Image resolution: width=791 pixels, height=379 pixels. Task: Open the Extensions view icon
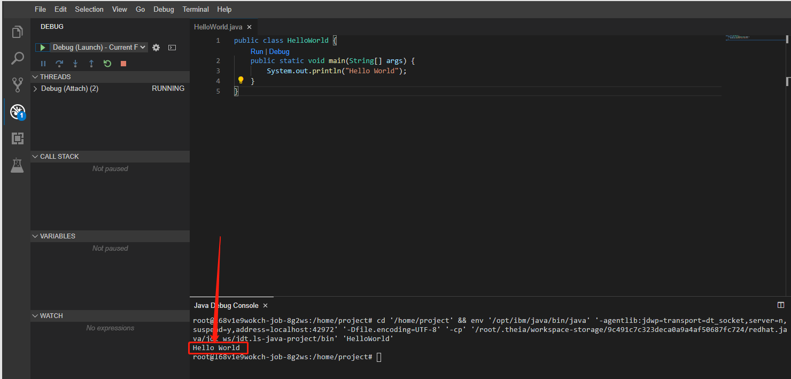click(18, 138)
